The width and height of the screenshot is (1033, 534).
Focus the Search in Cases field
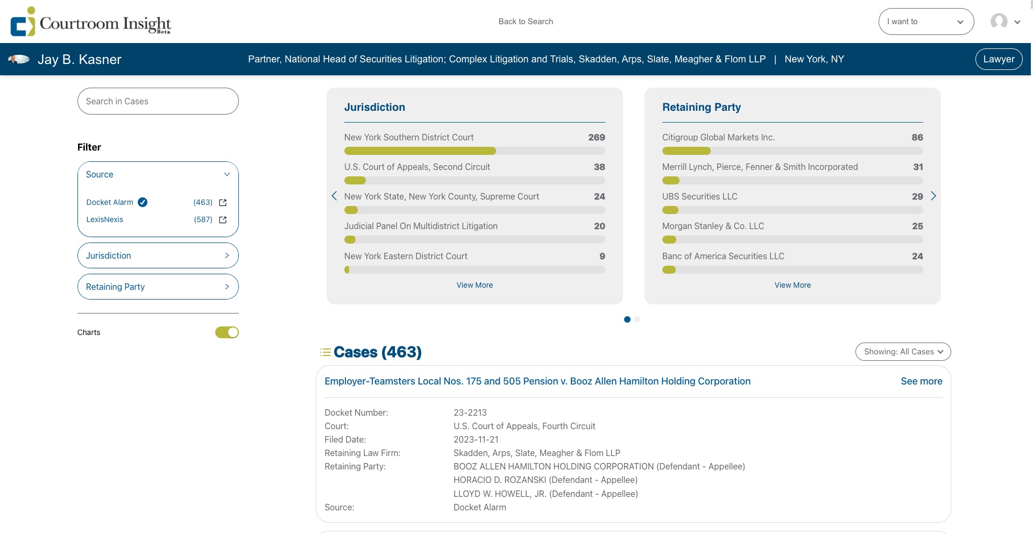158,101
